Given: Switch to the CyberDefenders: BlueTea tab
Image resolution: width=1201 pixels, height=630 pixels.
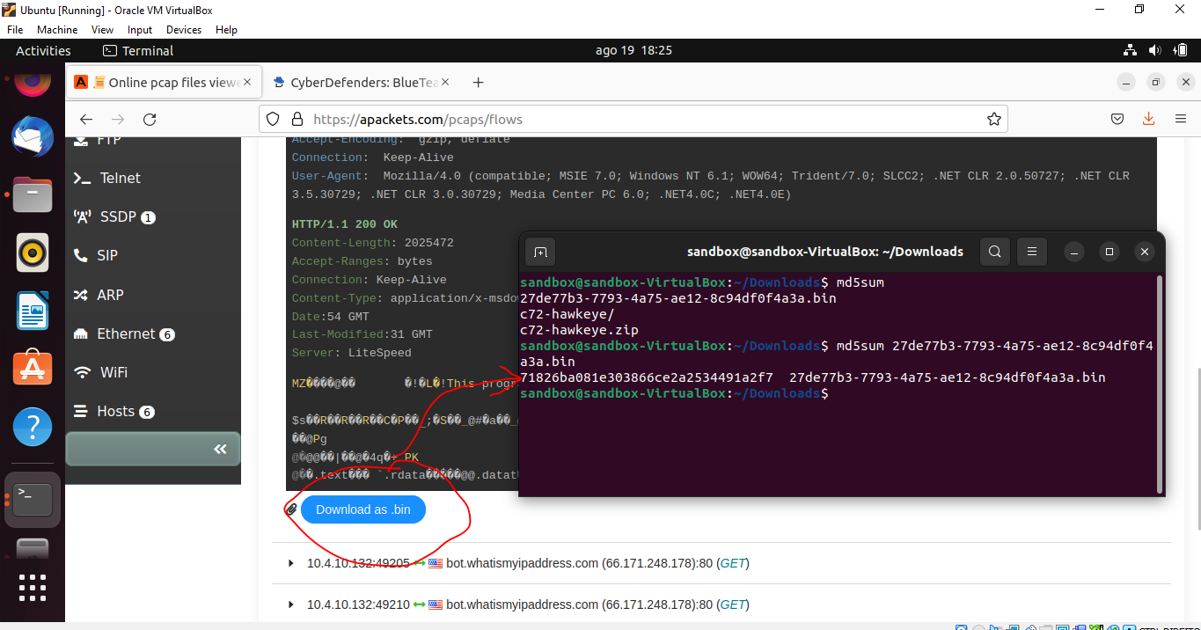Looking at the screenshot, I should click(361, 82).
